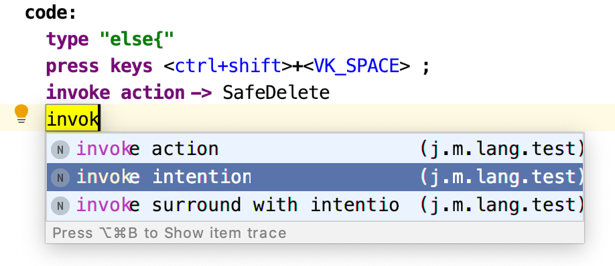Click the yellow intention lightbulb icon
The height and width of the screenshot is (266, 615).
[x=21, y=114]
